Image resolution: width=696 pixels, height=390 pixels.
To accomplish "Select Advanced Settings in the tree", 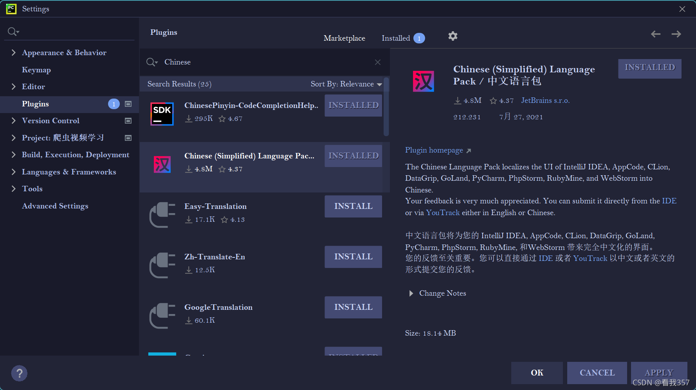I will pos(55,206).
